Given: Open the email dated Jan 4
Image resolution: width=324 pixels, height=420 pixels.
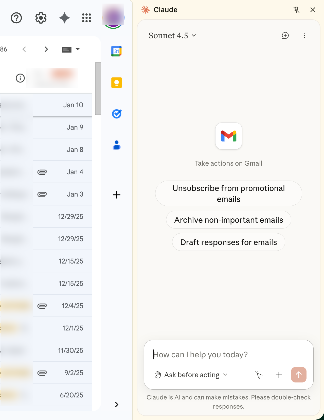Looking at the screenshot, I should [x=46, y=172].
